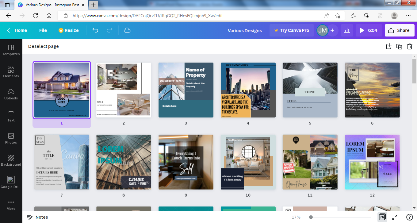Open the Elements panel

coord(11,72)
